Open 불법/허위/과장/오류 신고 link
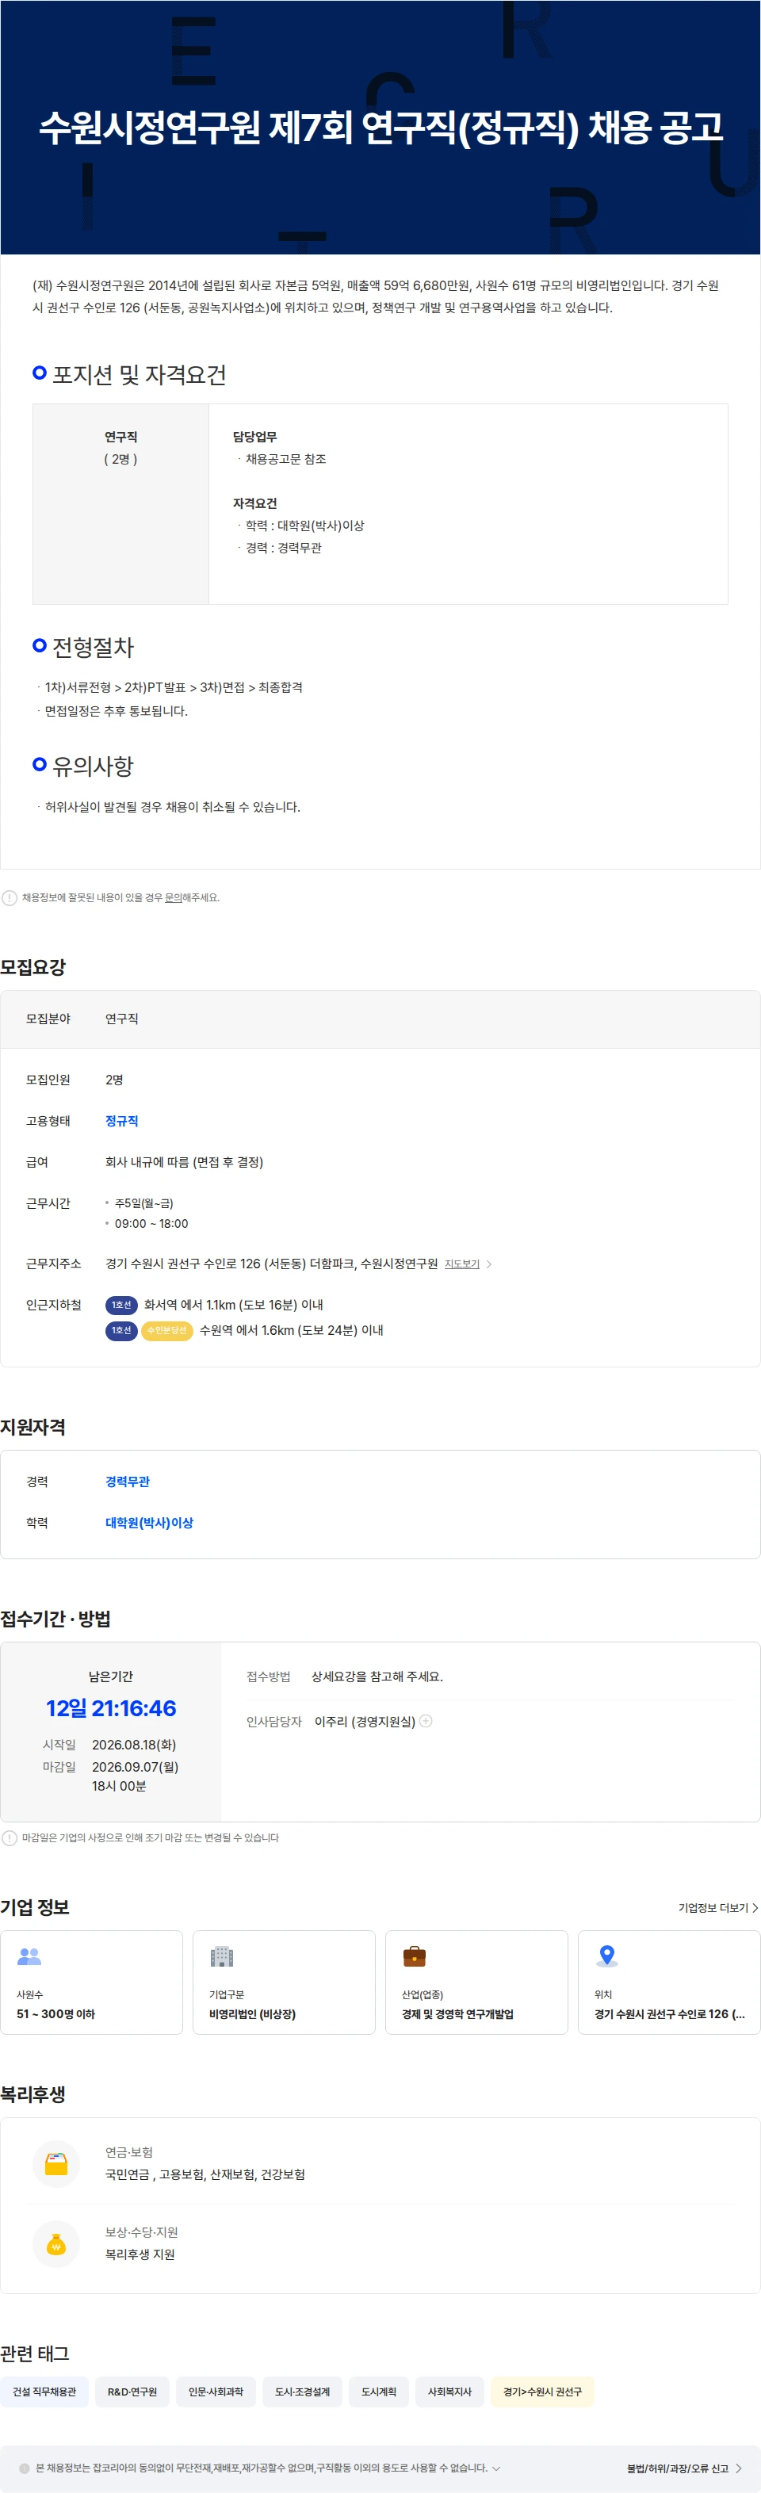 click(x=677, y=2468)
